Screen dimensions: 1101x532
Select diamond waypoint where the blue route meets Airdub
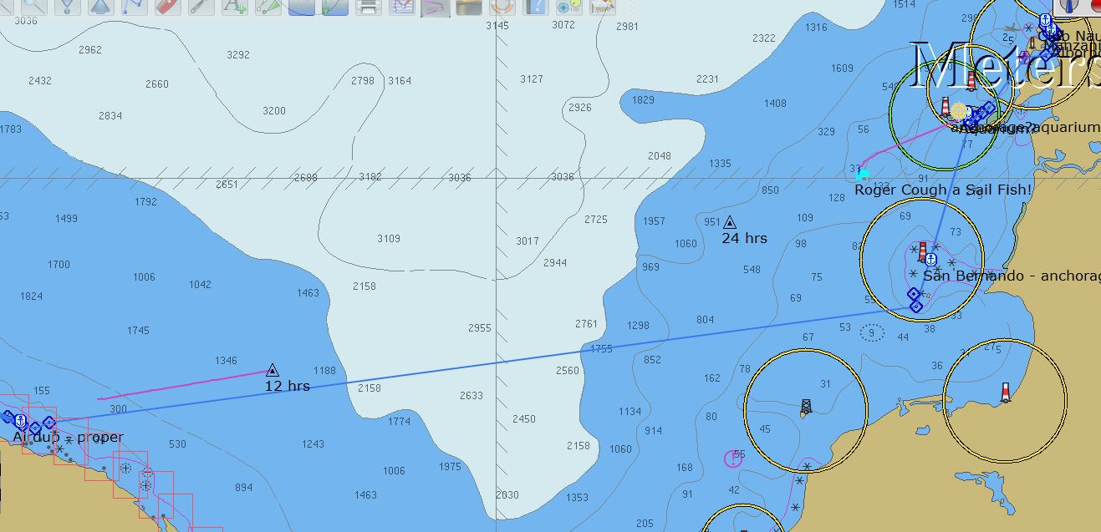point(49,423)
